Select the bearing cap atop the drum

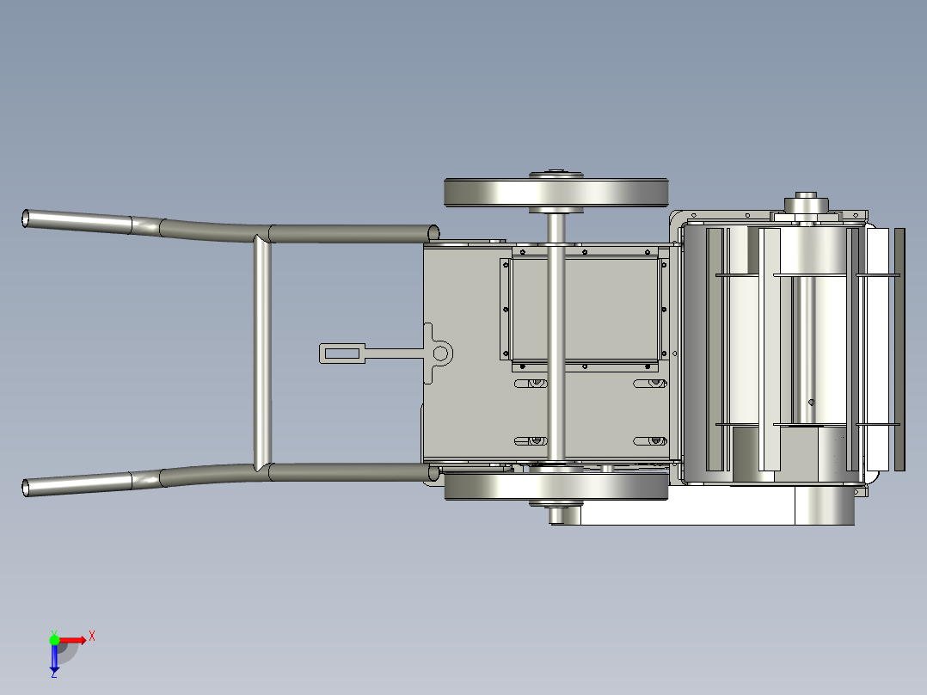(x=806, y=205)
